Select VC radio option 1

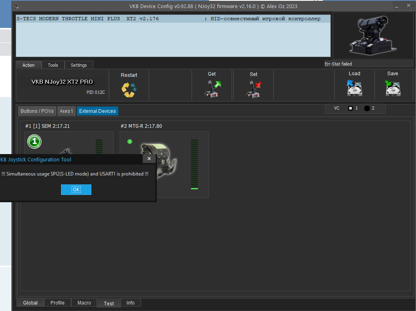[x=351, y=108]
